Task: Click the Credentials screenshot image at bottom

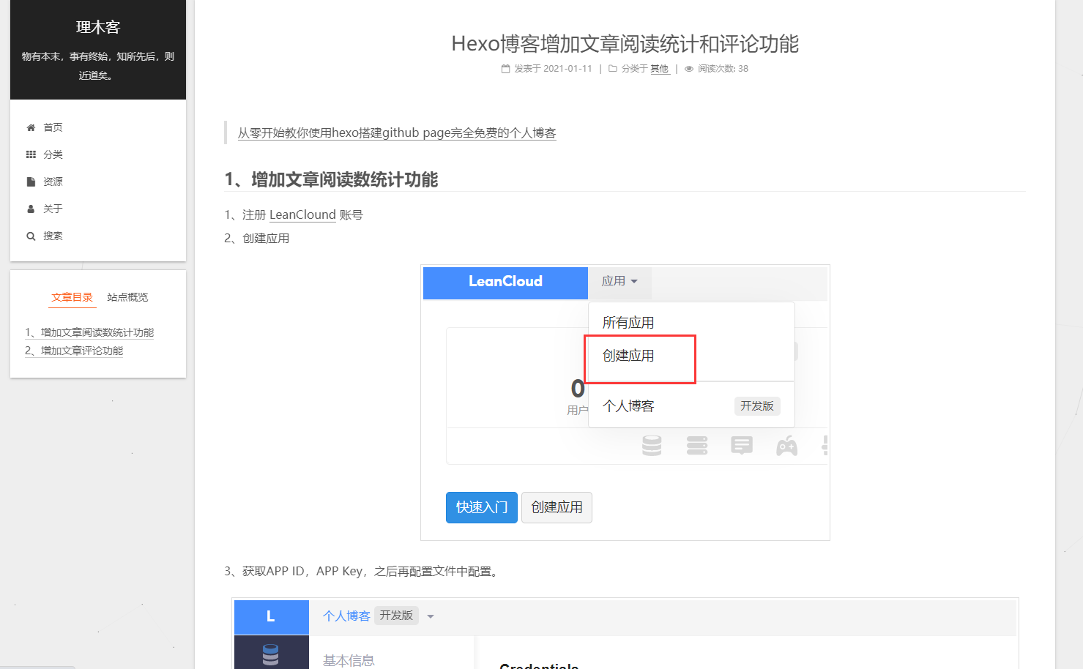Action: coord(625,633)
